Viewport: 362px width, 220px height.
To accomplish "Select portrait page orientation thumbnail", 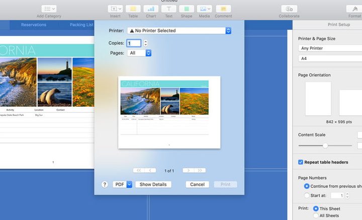I will (x=318, y=99).
